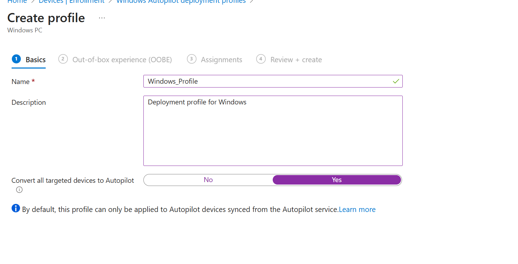Click inside the Description text box
The image size is (518, 264).
click(273, 134)
